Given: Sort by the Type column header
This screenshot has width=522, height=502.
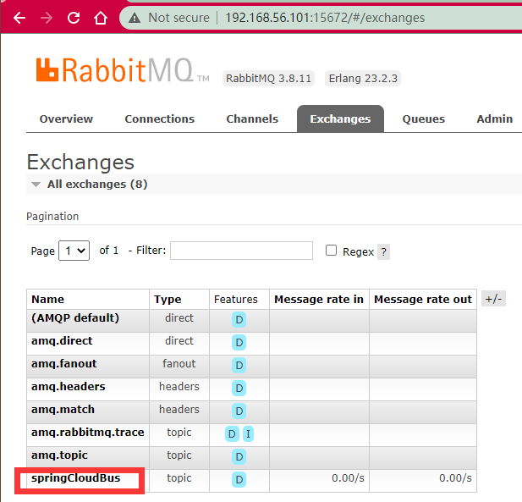Looking at the screenshot, I should click(x=168, y=299).
